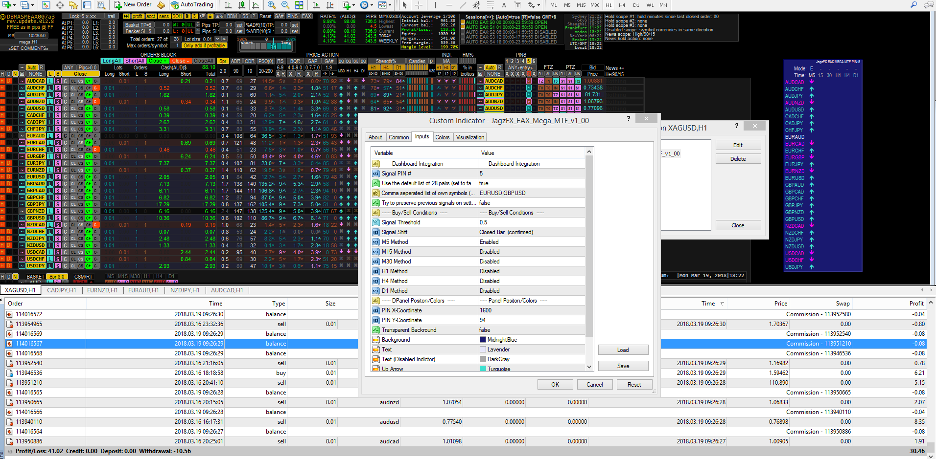Open the Periodicity clock icon
Image resolution: width=936 pixels, height=459 pixels.
point(364,5)
